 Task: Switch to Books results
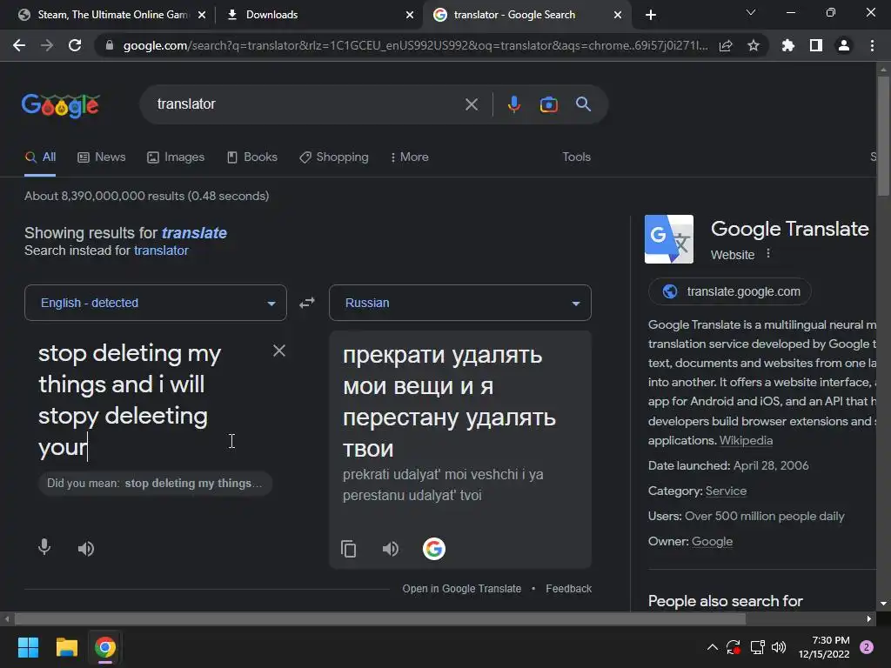[252, 157]
